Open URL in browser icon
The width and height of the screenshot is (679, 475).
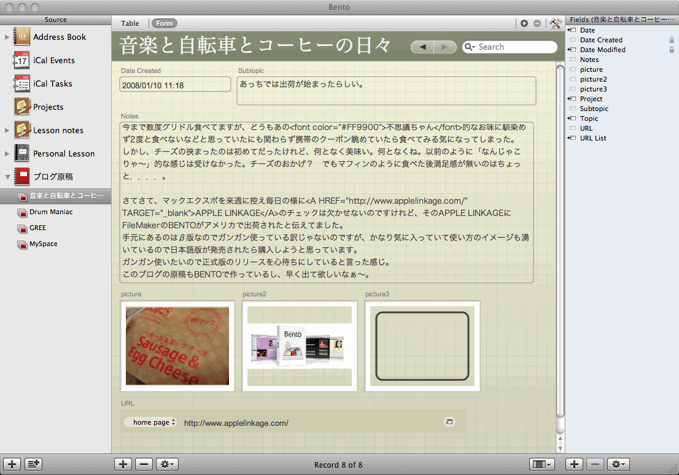click(x=449, y=422)
